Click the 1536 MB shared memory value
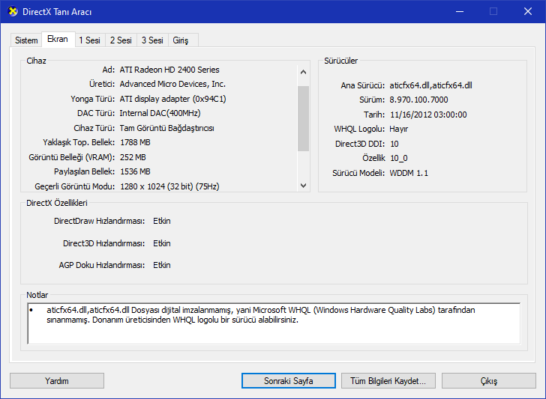Screen dimensions: 546x399 [135, 171]
